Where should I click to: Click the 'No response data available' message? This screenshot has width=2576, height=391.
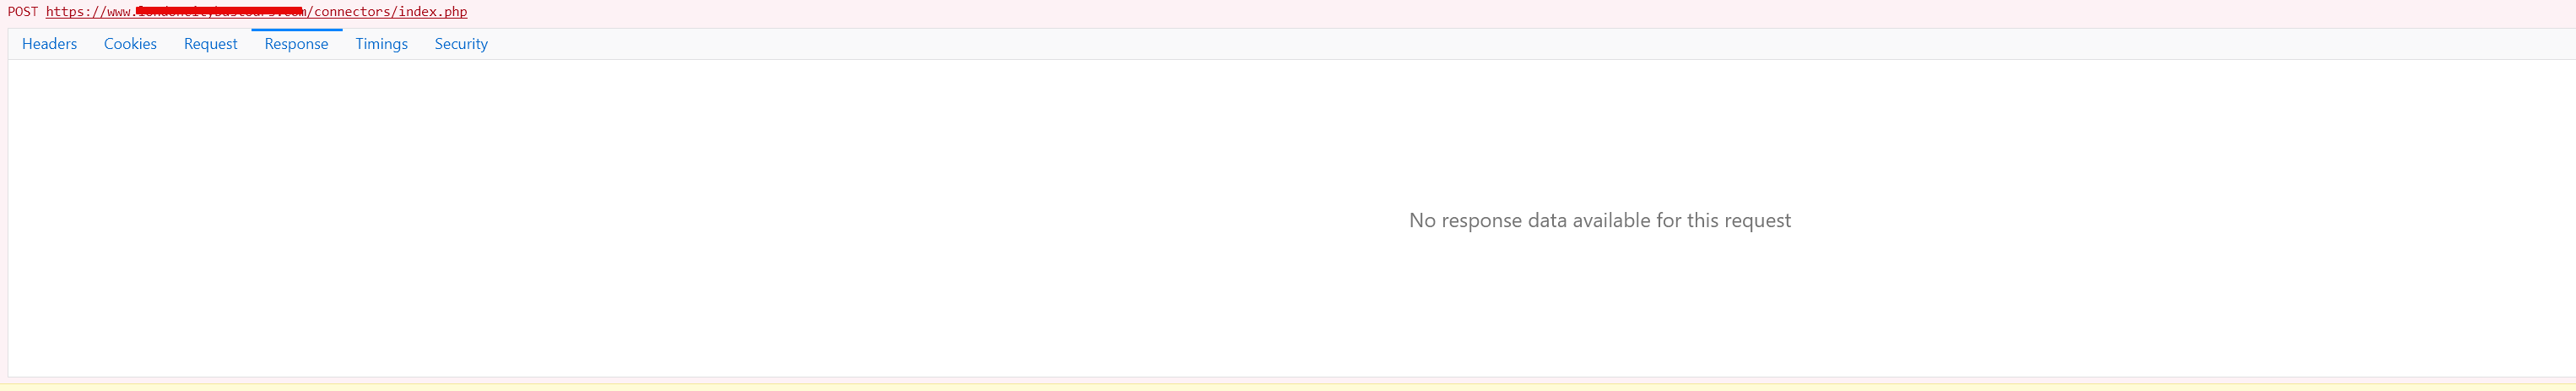[x=1599, y=220]
